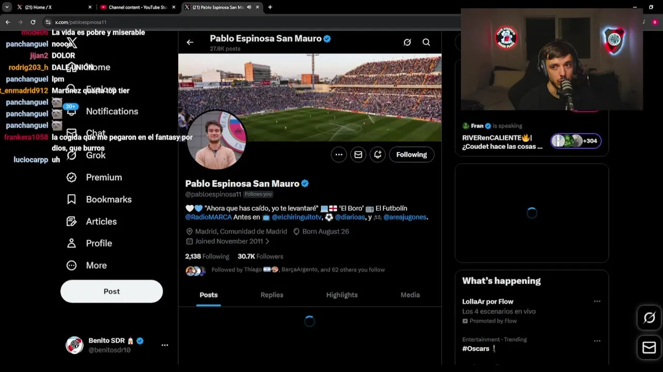Click the +304 listeners badge
This screenshot has width=663, height=372.
pyautogui.click(x=576, y=141)
